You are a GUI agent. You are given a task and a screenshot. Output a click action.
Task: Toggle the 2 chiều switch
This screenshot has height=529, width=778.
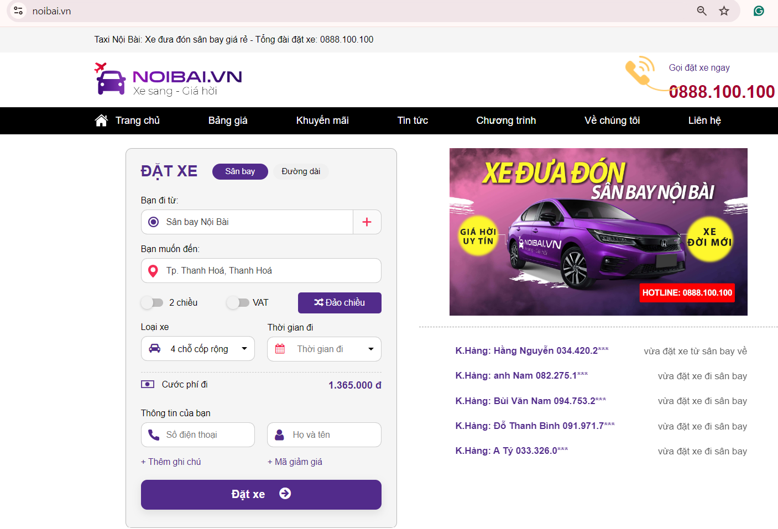[x=152, y=302]
